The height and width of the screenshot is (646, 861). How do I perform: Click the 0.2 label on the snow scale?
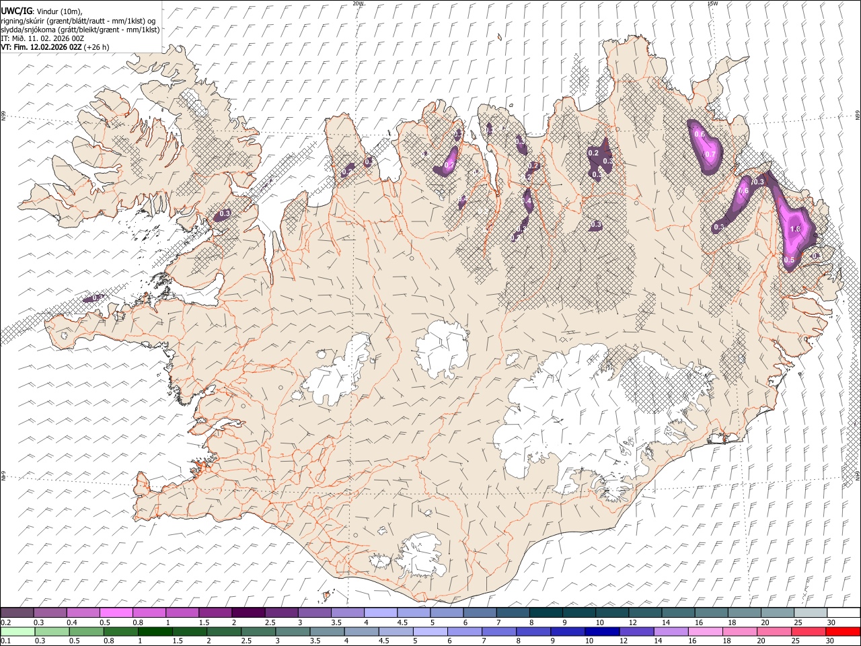[5, 622]
